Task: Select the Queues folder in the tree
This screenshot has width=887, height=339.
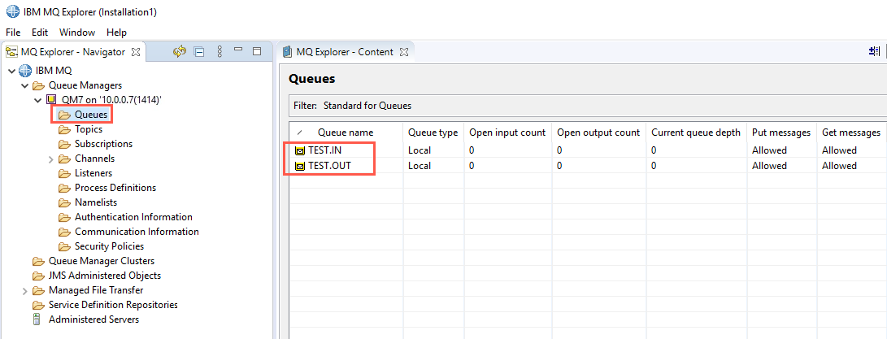Action: (x=90, y=115)
